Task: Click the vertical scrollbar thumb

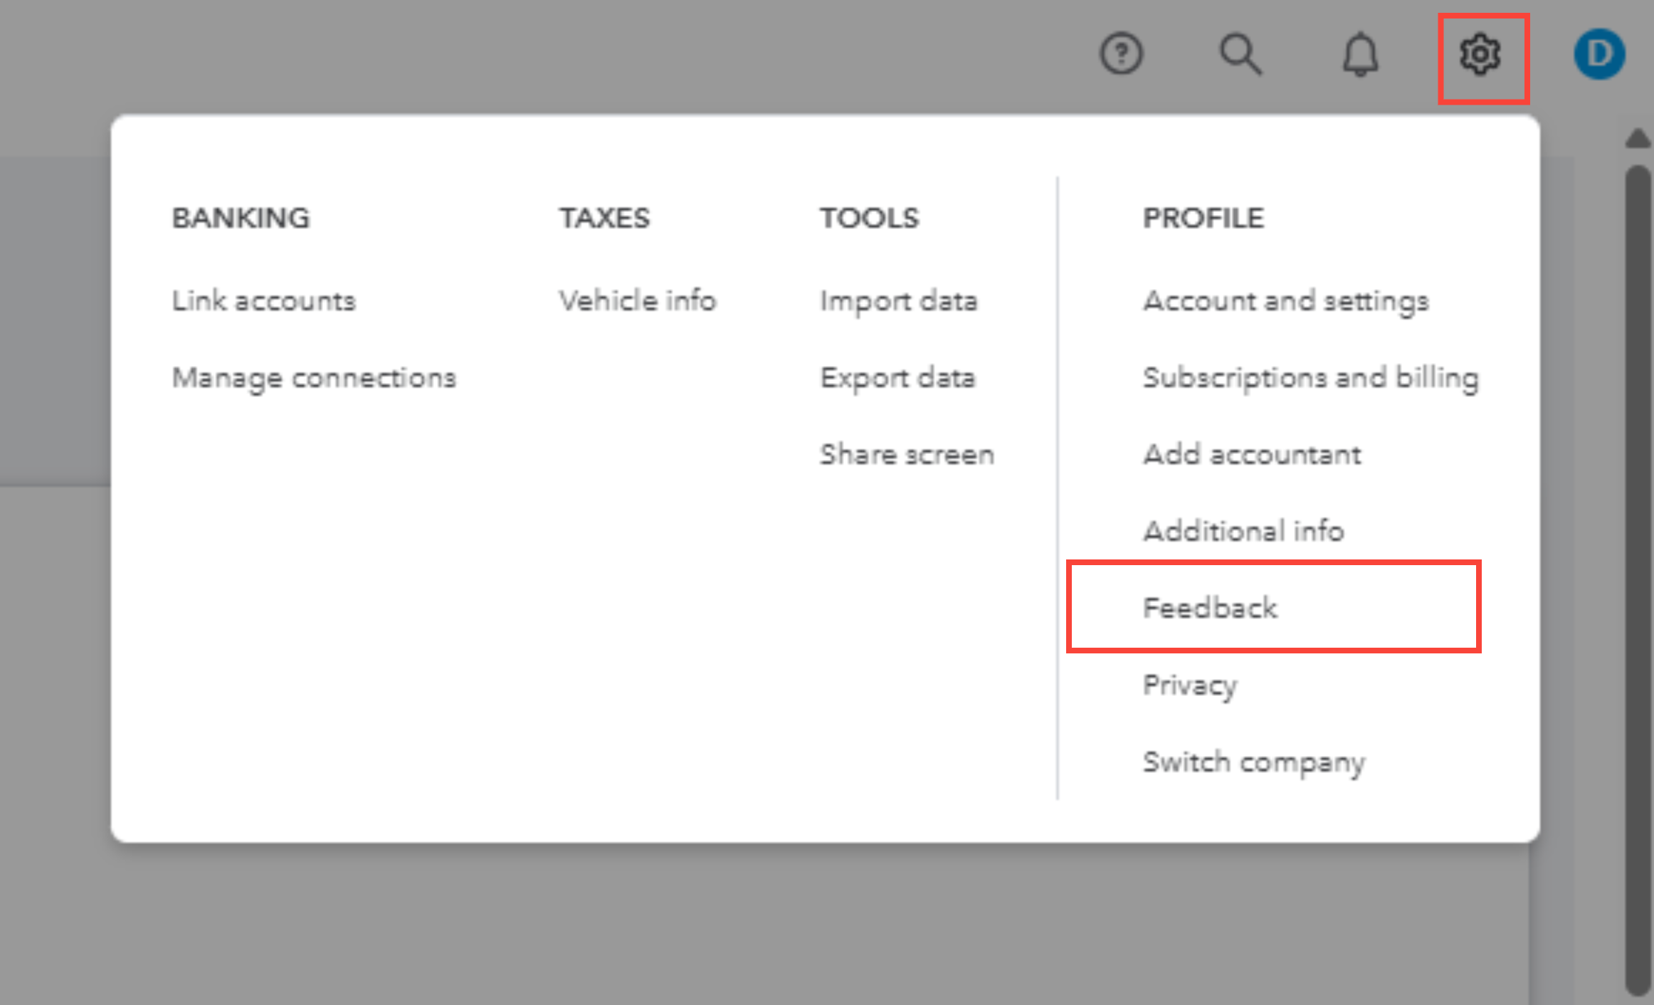Action: (1638, 580)
